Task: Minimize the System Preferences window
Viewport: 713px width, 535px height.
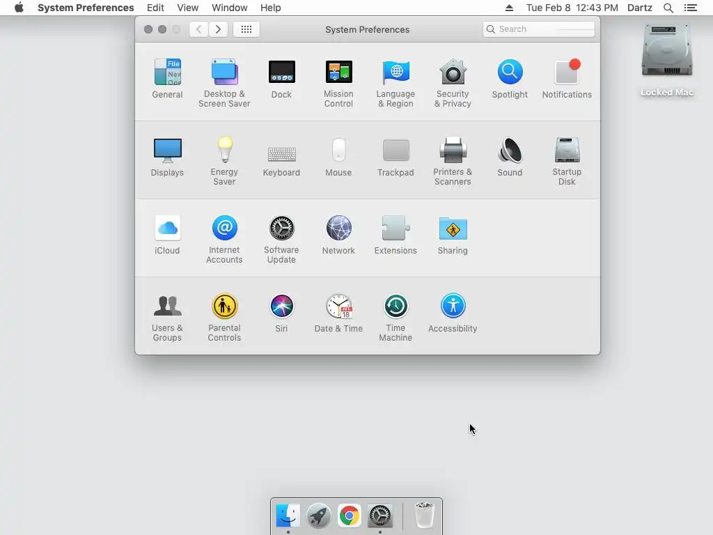Action: tap(162, 29)
